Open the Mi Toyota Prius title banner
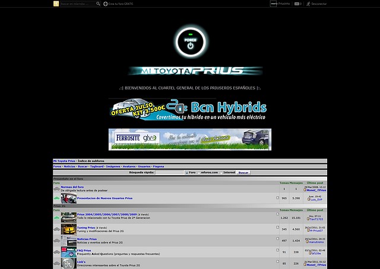This screenshot has height=269, width=380. point(195,71)
